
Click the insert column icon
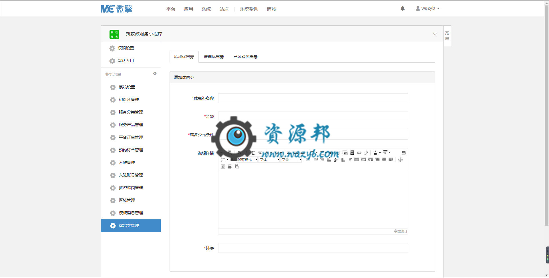[343, 160]
